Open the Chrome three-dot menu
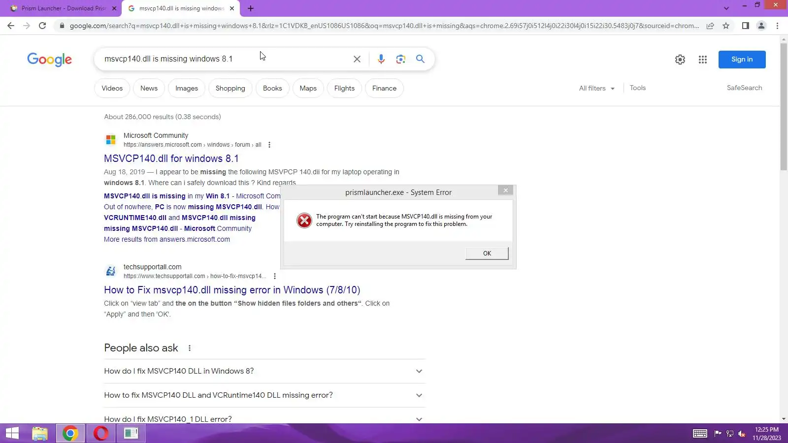The image size is (788, 443). 778,26
